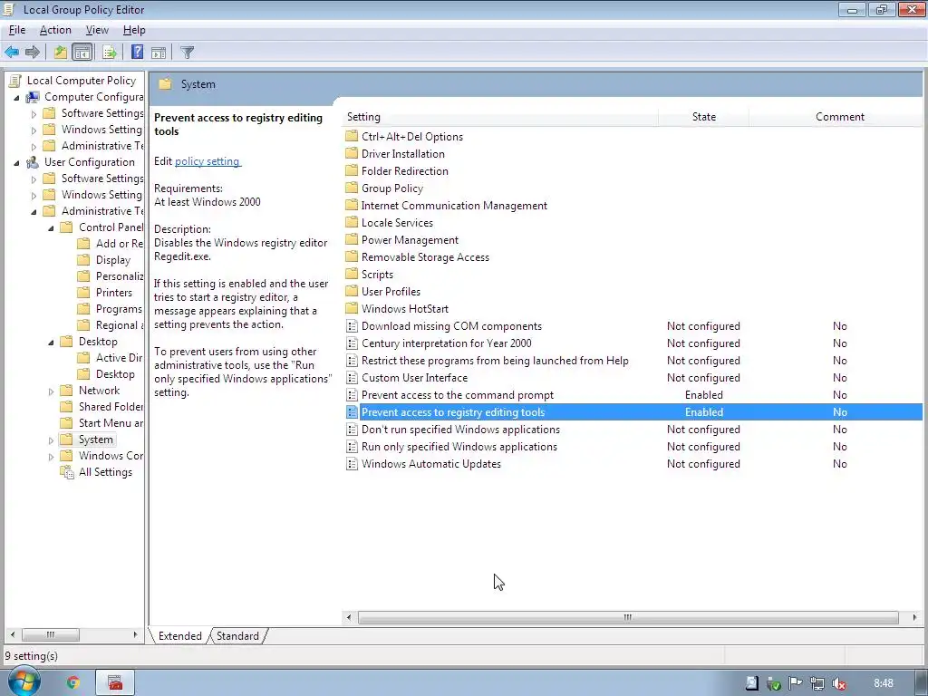The image size is (928, 696).
Task: Open the File menu
Action: [x=17, y=30]
